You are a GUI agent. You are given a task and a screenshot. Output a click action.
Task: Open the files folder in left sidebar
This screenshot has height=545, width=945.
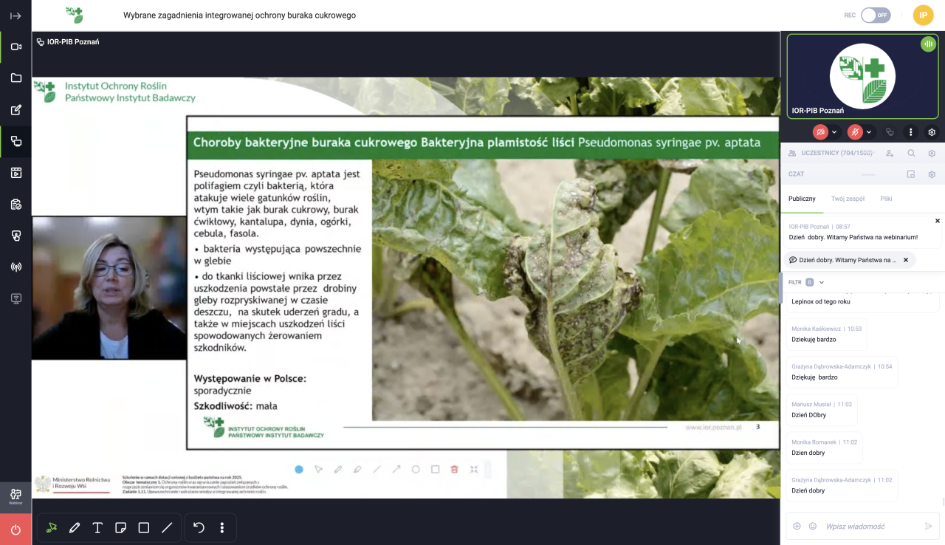tap(16, 78)
